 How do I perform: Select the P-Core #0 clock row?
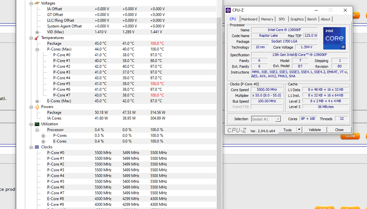click(x=131, y=153)
